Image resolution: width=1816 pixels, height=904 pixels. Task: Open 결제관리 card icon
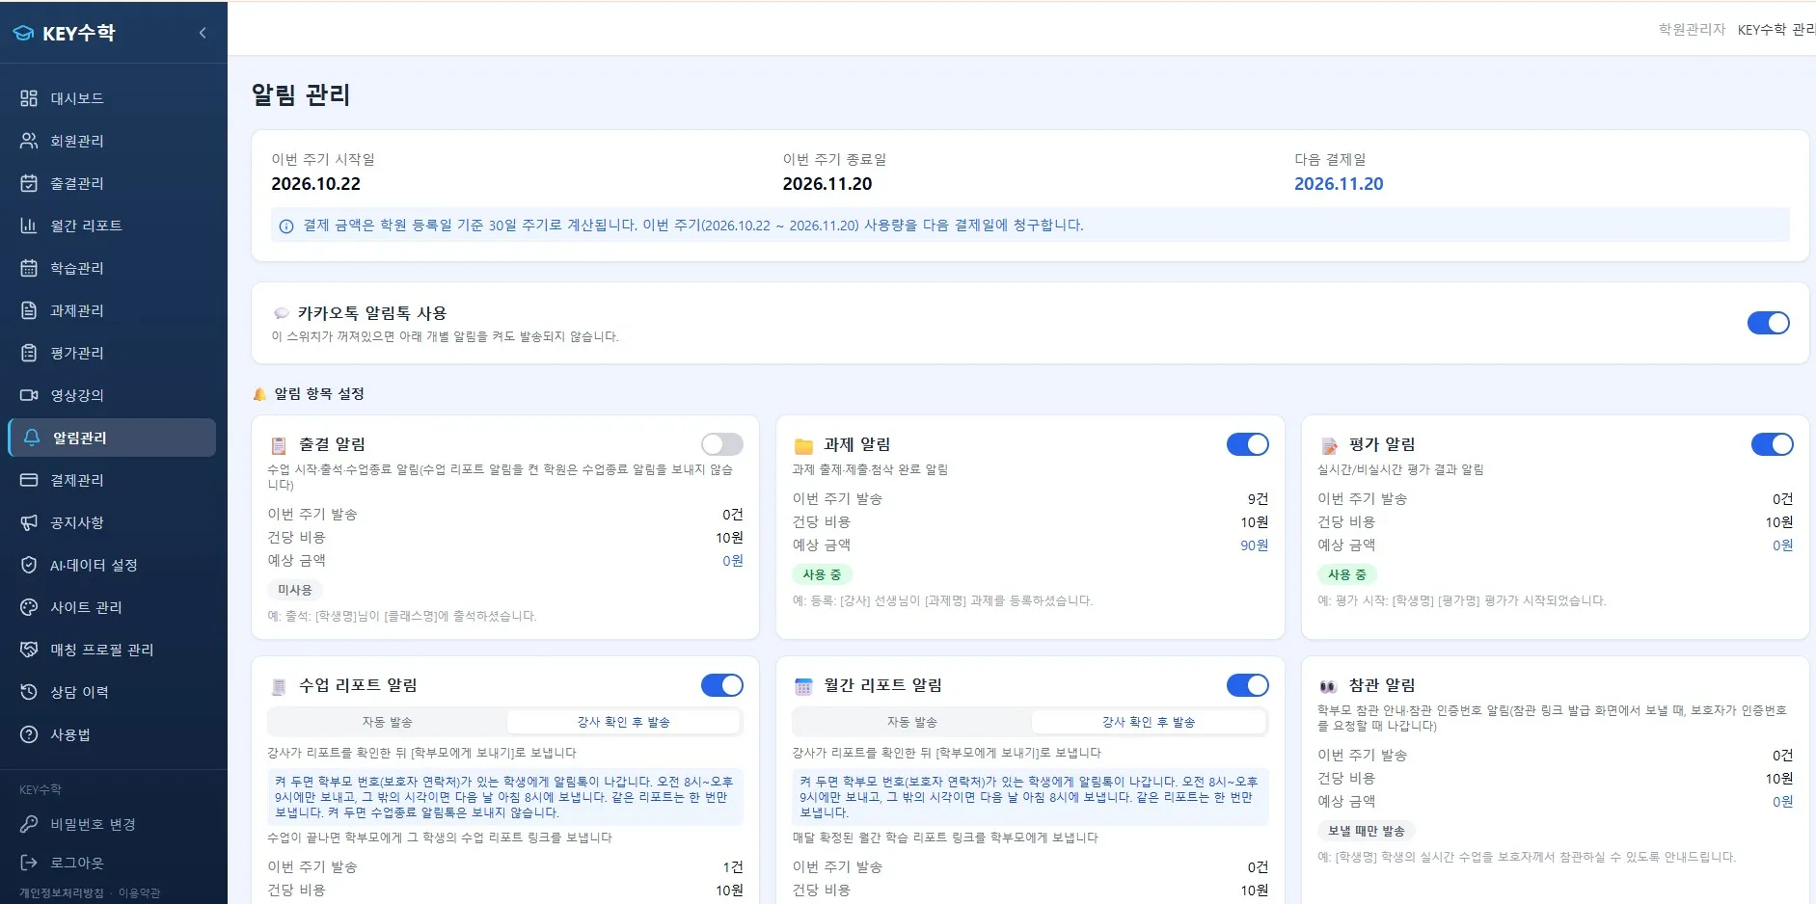click(29, 480)
